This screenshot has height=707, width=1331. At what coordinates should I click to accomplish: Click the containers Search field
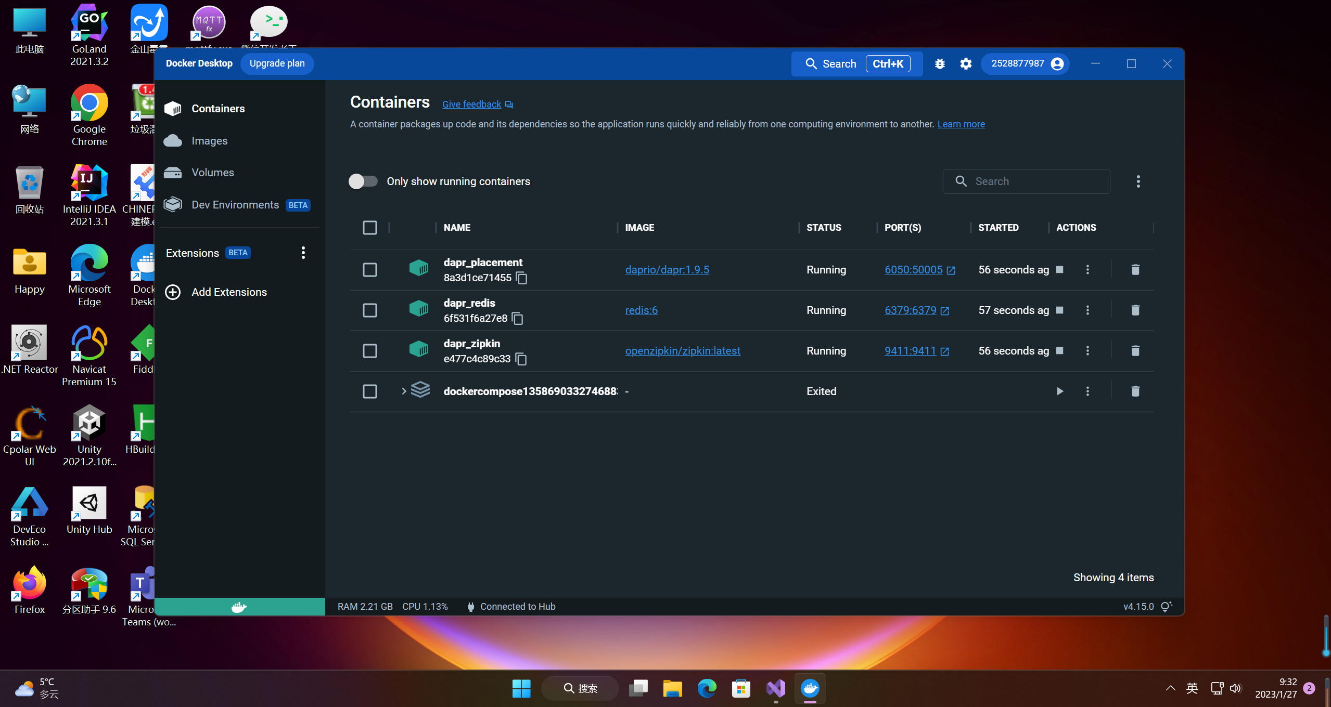tap(1026, 181)
